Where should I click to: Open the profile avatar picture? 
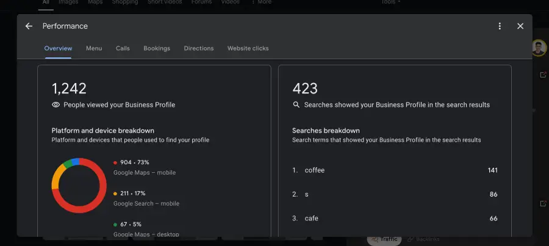539,48
